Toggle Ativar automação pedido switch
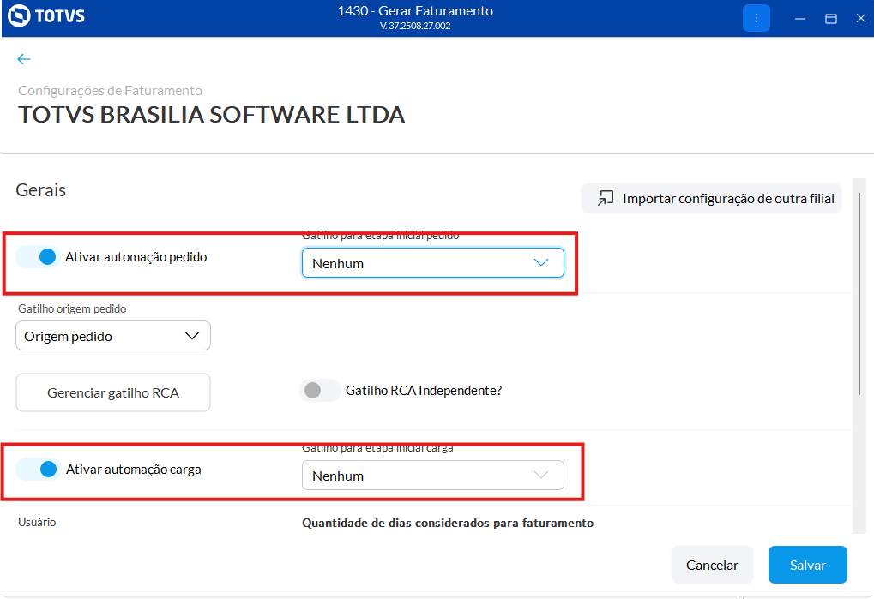This screenshot has height=599, width=874. [x=39, y=256]
